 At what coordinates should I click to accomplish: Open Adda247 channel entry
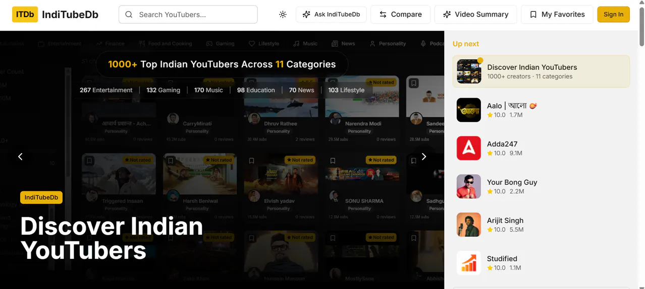tap(541, 148)
